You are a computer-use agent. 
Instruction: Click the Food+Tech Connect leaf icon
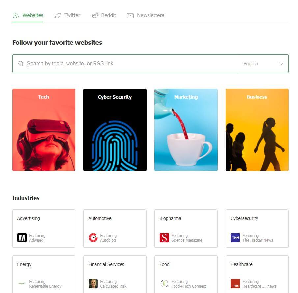[x=164, y=284]
